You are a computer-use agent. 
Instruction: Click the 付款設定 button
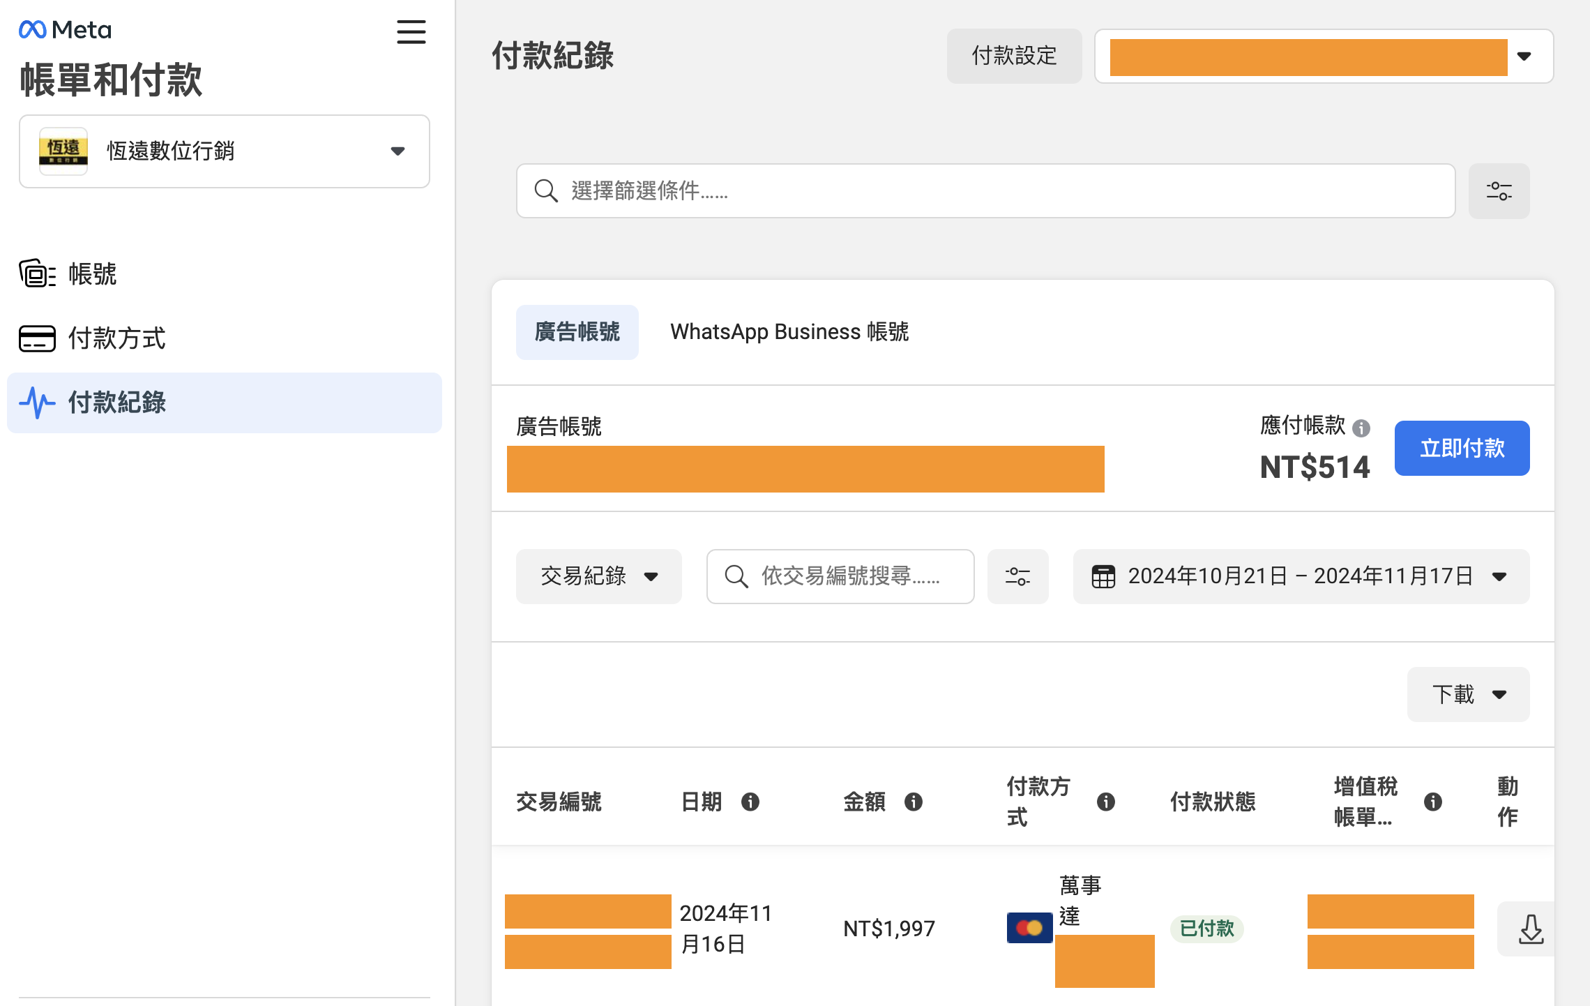pyautogui.click(x=1013, y=57)
